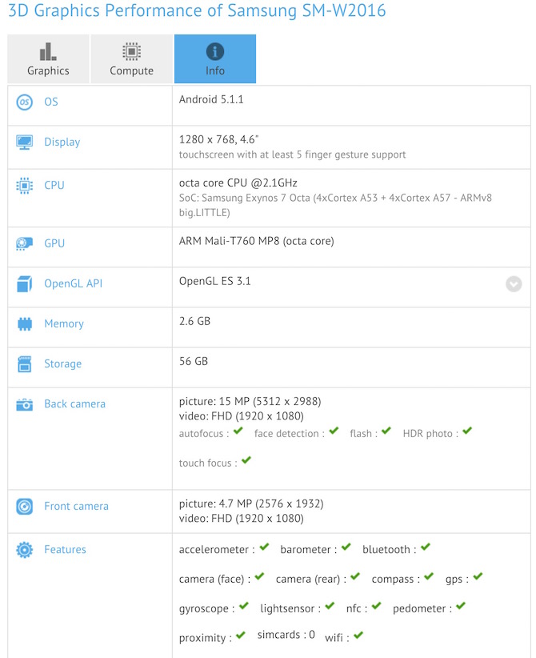
Task: Click the CPU chip icon
Action: click(24, 185)
